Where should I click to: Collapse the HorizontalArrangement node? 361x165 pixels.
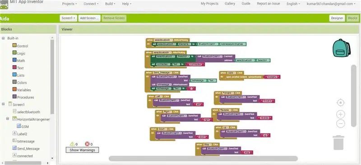pyautogui.click(x=8, y=119)
